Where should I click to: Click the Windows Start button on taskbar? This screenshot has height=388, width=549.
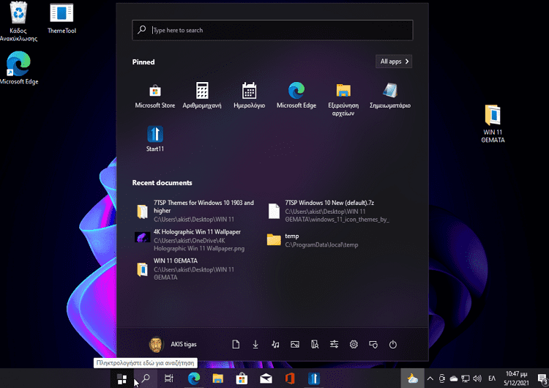(122, 378)
